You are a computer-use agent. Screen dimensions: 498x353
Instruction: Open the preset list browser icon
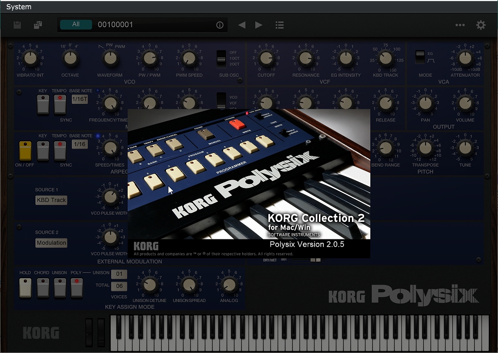tap(280, 25)
